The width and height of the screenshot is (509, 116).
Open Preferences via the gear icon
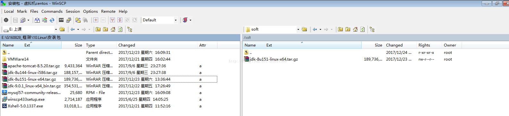(x=6, y=20)
